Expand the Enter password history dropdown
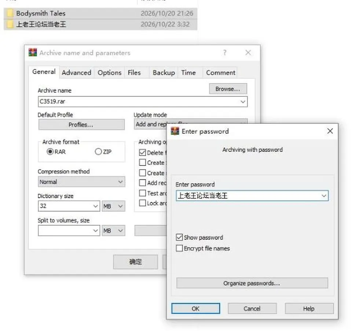This screenshot has width=352, height=331. (x=324, y=196)
